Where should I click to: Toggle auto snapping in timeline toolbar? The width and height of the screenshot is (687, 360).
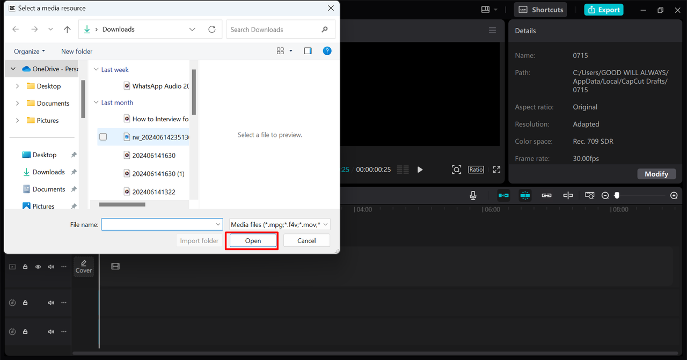tap(525, 196)
